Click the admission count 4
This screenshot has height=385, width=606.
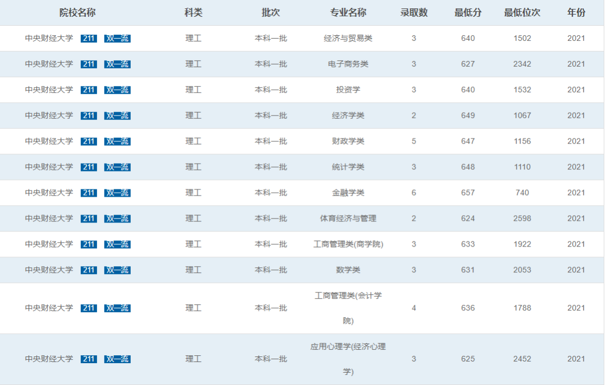414,308
